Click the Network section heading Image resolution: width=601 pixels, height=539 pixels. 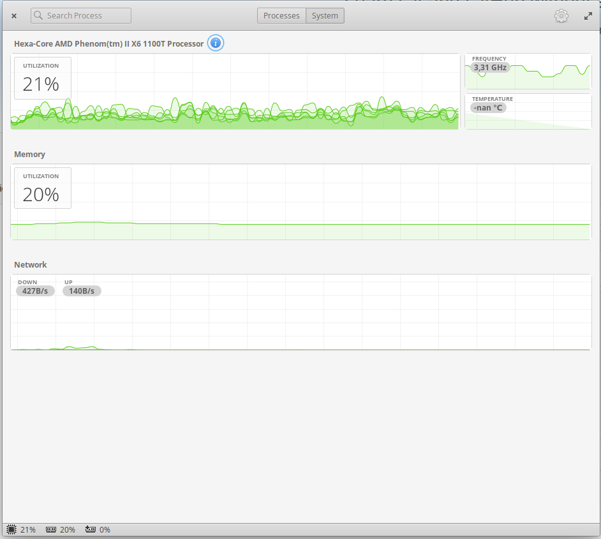(30, 264)
